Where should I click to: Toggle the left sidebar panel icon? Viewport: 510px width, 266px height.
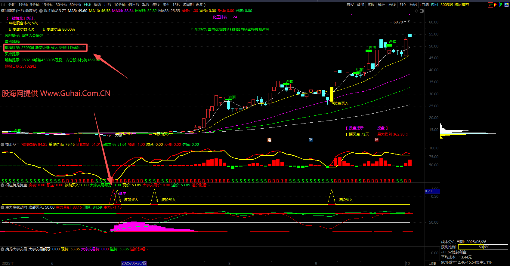click(x=3, y=5)
